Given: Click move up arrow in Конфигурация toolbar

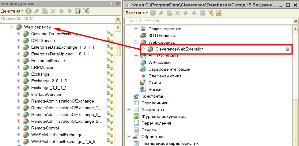Looking at the screenshot, I should click(x=61, y=11).
